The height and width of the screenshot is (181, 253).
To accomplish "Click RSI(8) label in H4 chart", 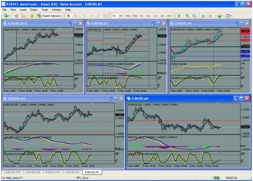I will point(179,64).
